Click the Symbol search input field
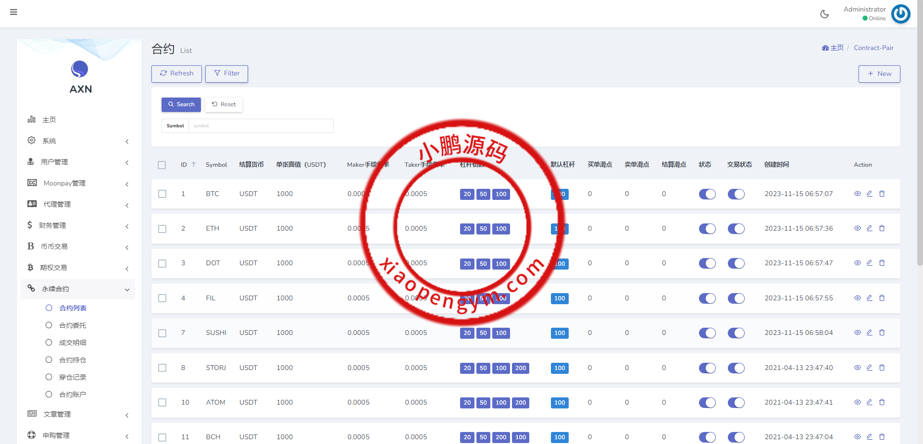Image resolution: width=923 pixels, height=444 pixels. point(261,126)
